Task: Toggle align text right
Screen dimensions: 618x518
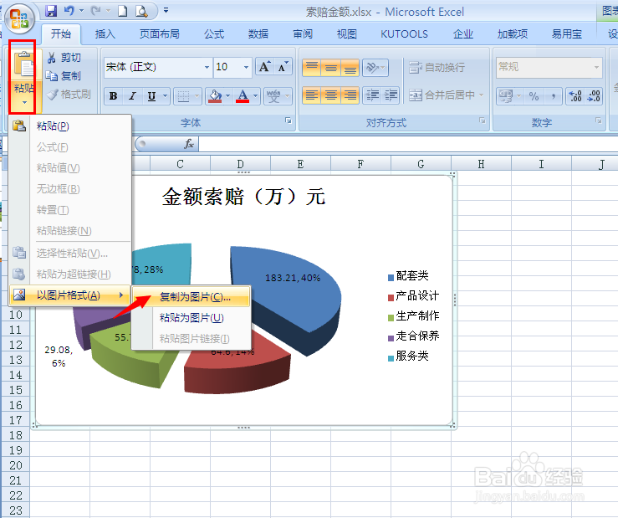Action: pos(350,95)
